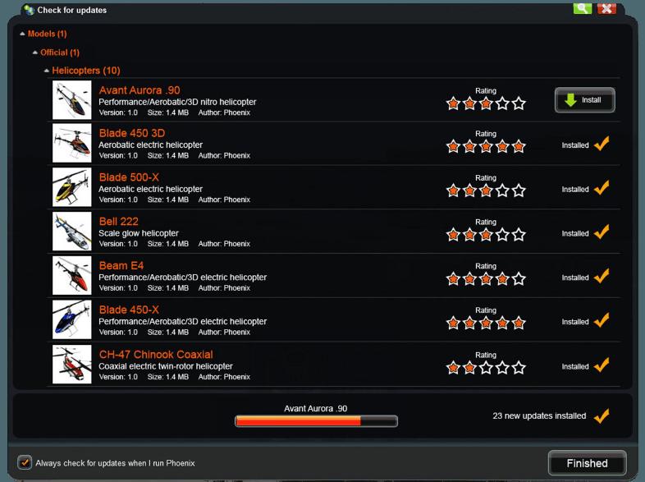Viewport: 645px width, 482px height.
Task: Open the CH-47 Chinook Coaxial thumbnail
Action: point(72,365)
